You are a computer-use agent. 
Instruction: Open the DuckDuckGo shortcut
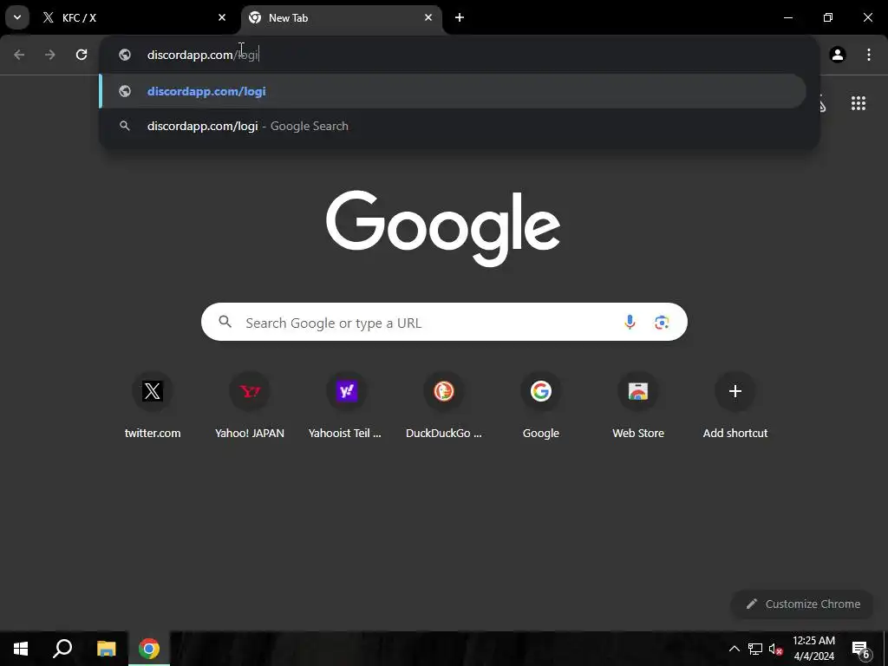point(444,406)
